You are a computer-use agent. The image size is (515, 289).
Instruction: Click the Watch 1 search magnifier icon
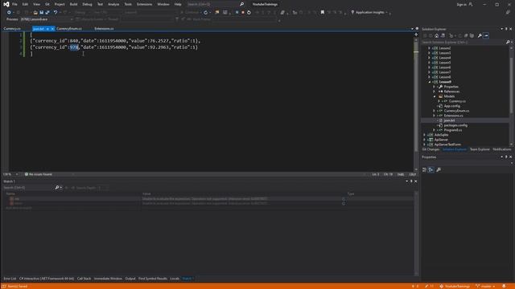[57, 187]
